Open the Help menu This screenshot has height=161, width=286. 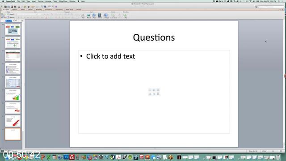click(x=83, y=1)
